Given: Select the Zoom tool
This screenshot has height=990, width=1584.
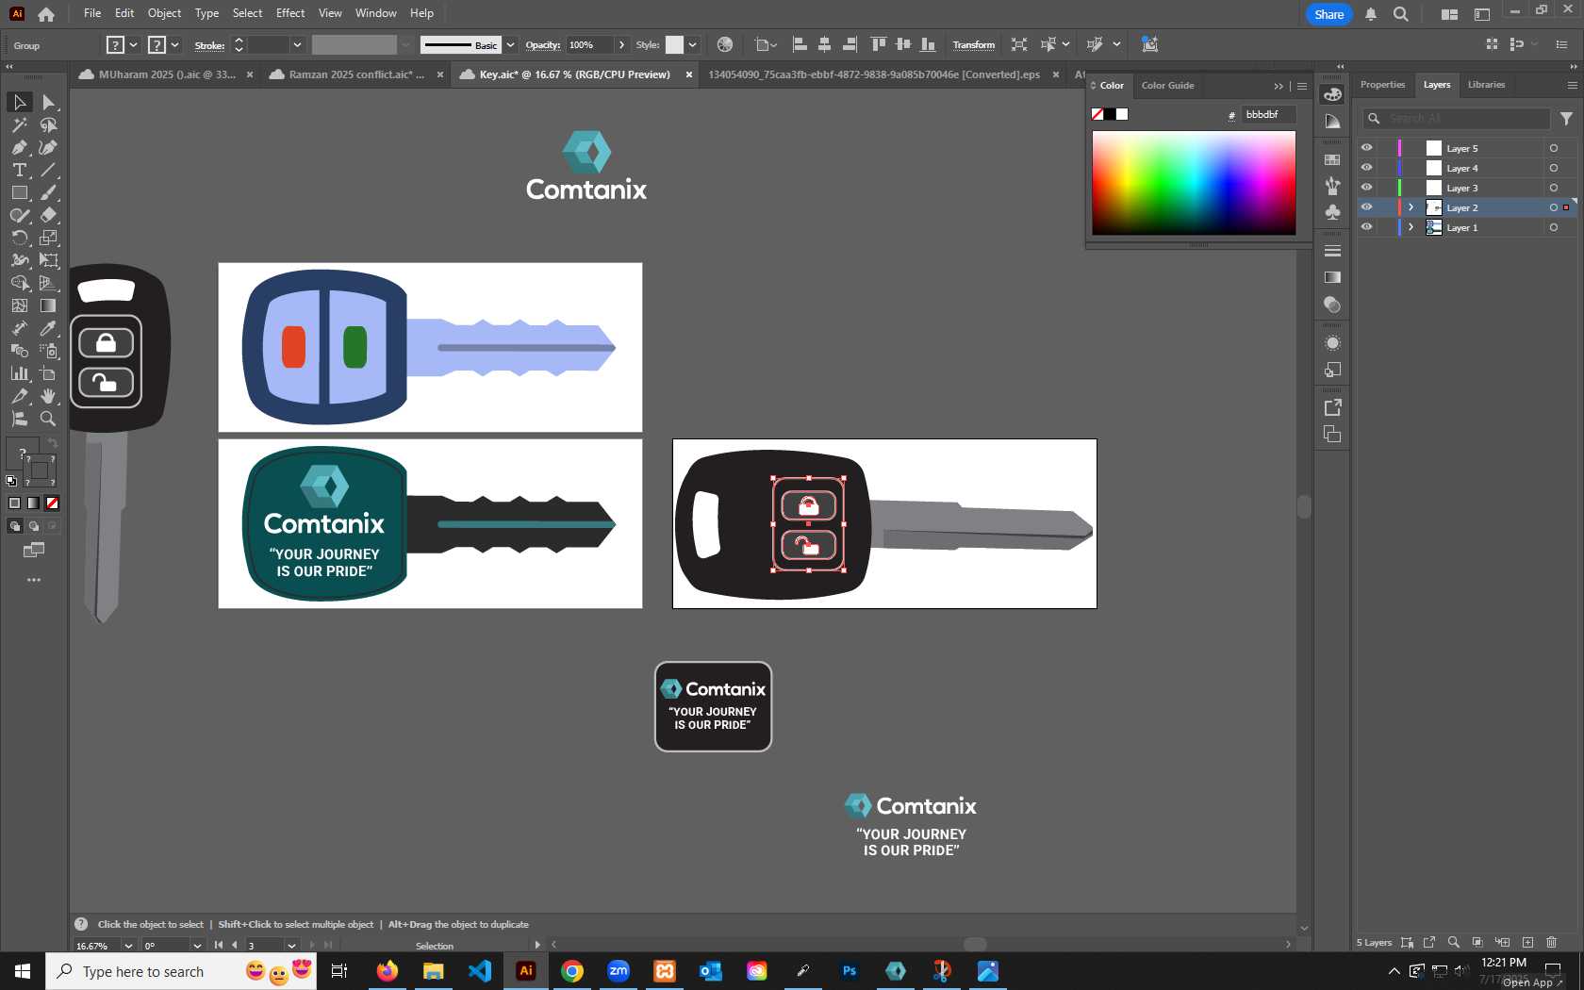Looking at the screenshot, I should coord(48,419).
